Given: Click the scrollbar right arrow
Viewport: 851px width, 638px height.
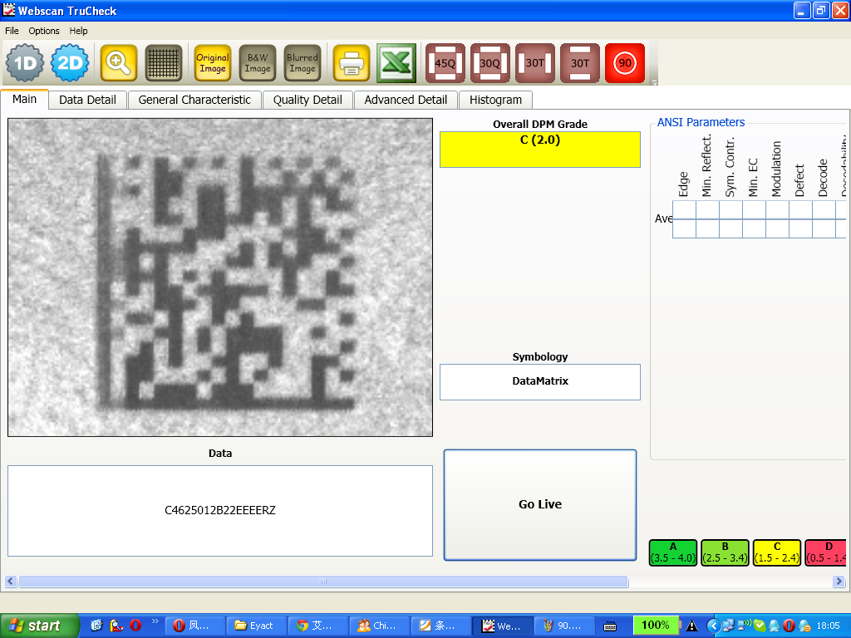Looking at the screenshot, I should tap(839, 582).
